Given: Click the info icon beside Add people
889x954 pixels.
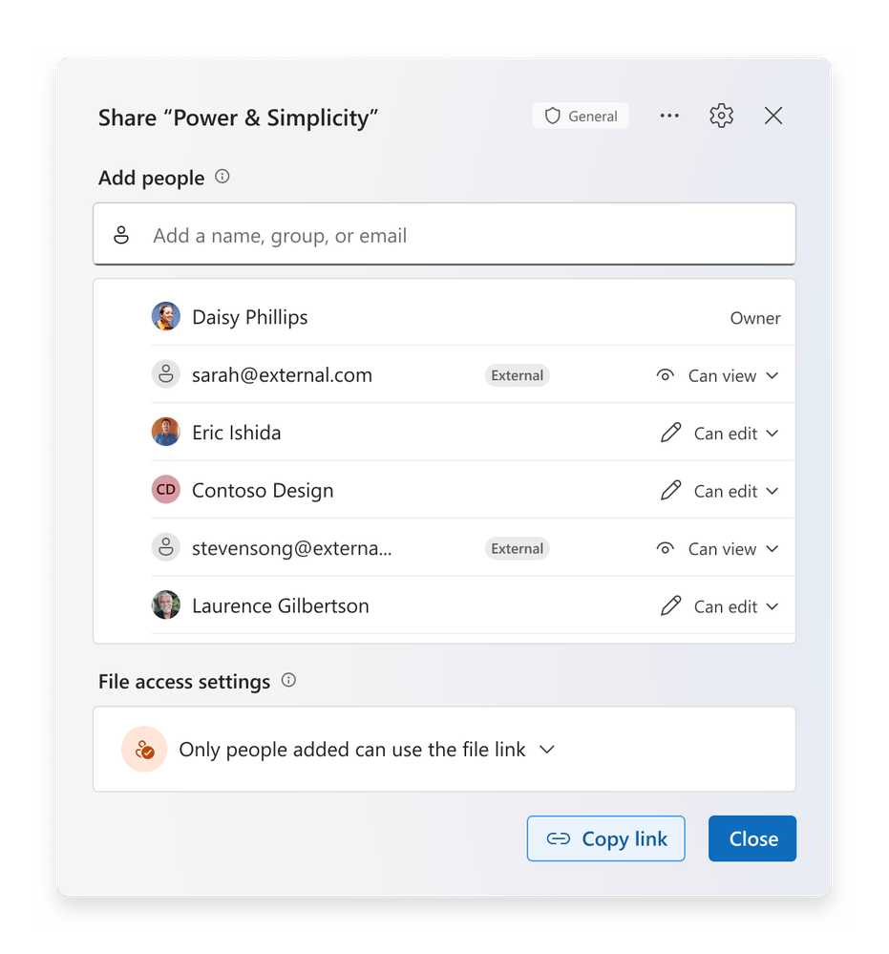Looking at the screenshot, I should click(x=222, y=177).
